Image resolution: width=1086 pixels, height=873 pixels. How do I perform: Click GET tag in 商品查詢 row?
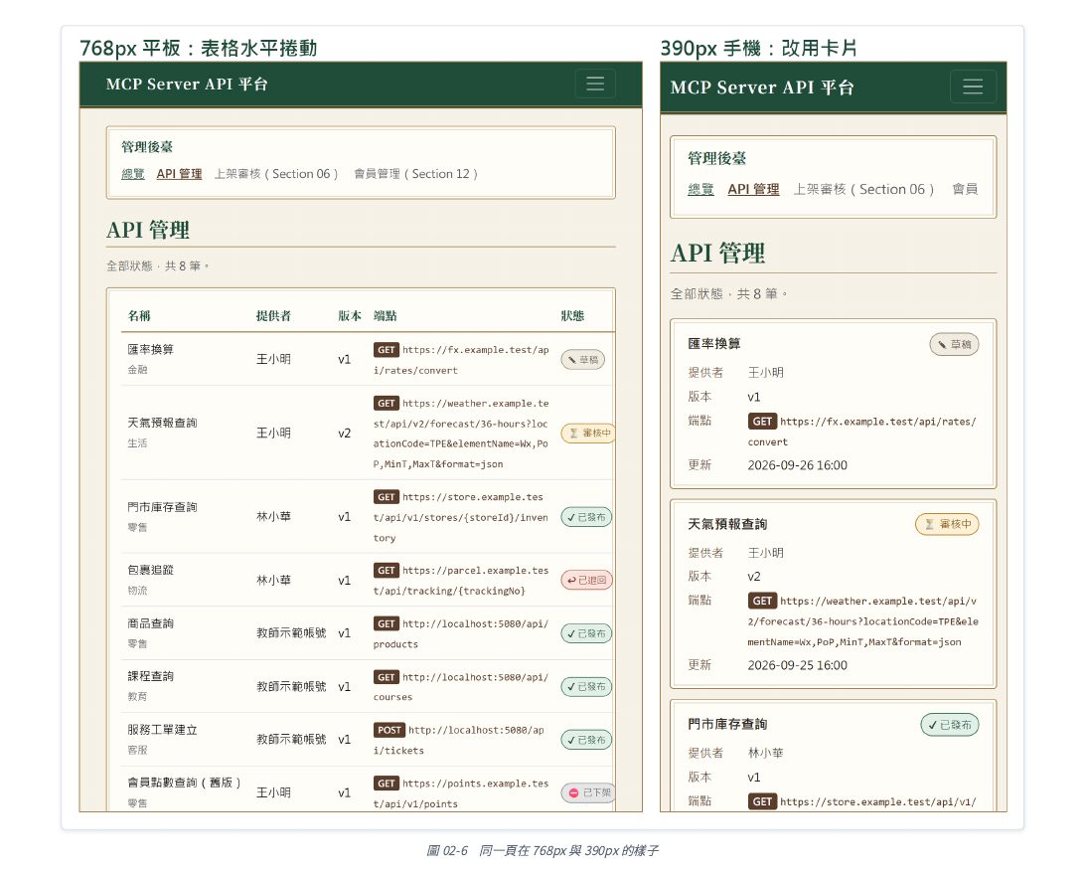pos(387,623)
